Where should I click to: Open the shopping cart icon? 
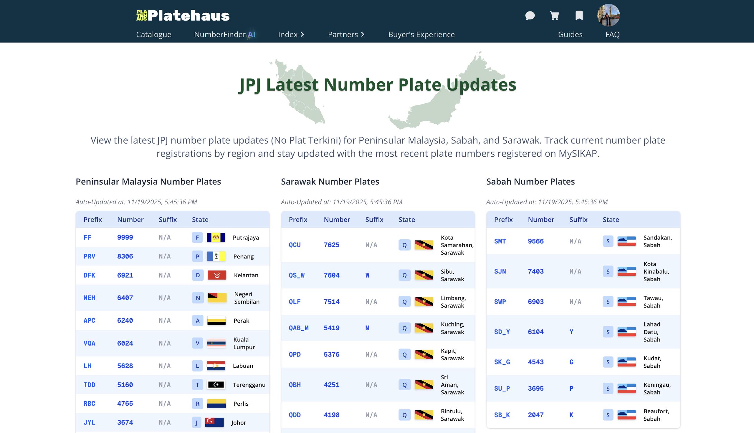554,16
